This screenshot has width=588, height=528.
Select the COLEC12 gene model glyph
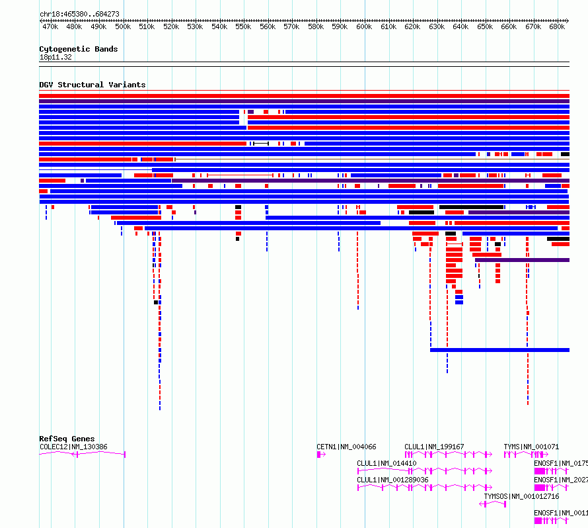point(82,455)
